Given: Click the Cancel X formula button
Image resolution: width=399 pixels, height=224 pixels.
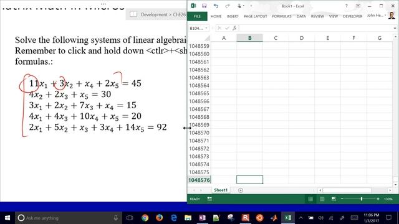Looking at the screenshot, I should [219, 28].
